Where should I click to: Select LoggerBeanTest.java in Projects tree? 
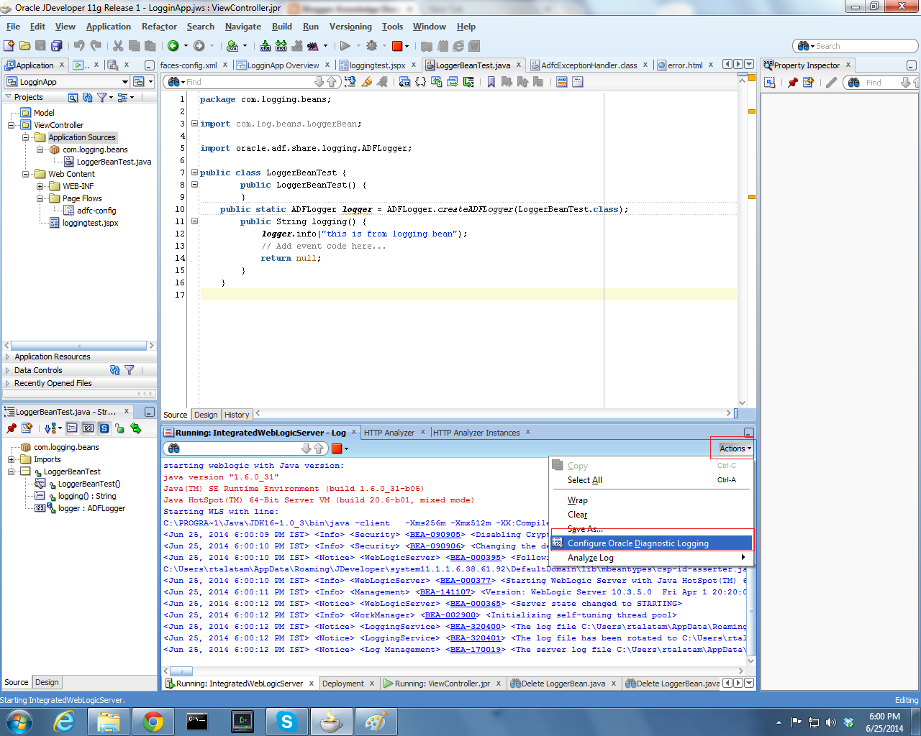tap(114, 162)
